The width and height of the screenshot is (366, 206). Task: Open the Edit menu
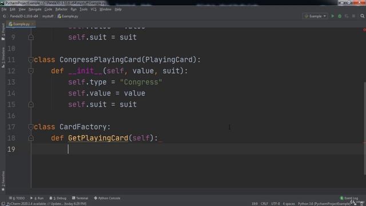tap(13, 9)
